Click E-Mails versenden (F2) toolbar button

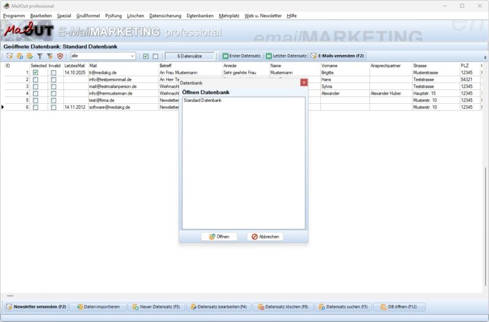[337, 56]
